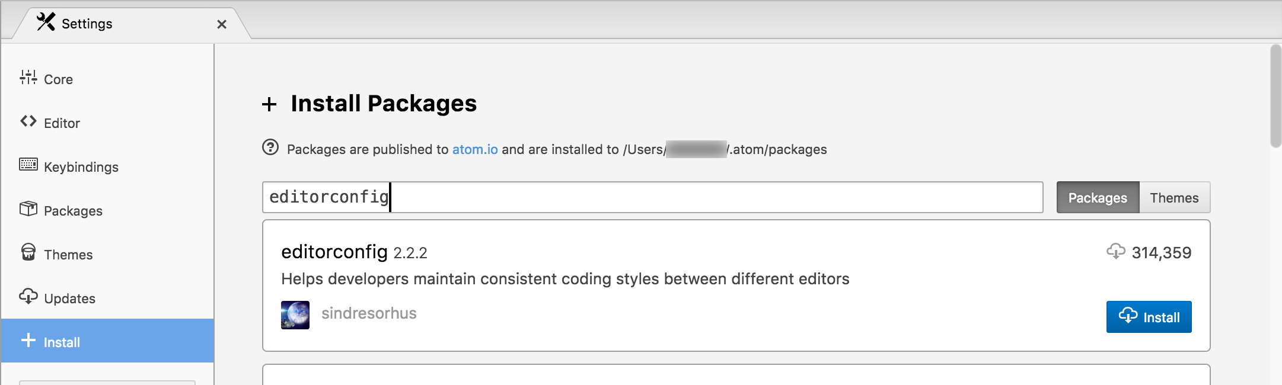Click the Settings tools icon on the tab
Screen dimensions: 1282x385
point(46,22)
